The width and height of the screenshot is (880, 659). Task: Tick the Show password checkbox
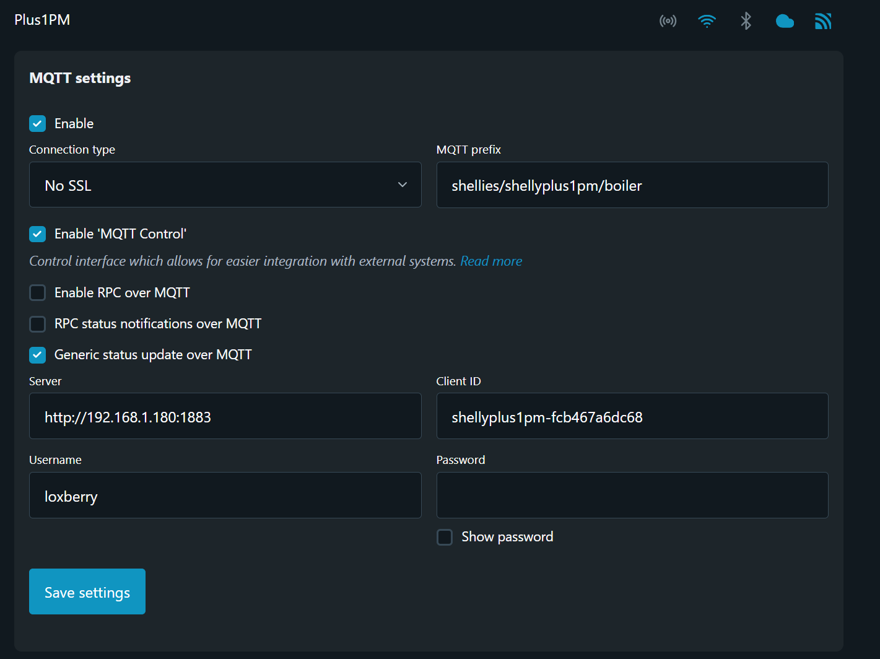pyautogui.click(x=445, y=537)
